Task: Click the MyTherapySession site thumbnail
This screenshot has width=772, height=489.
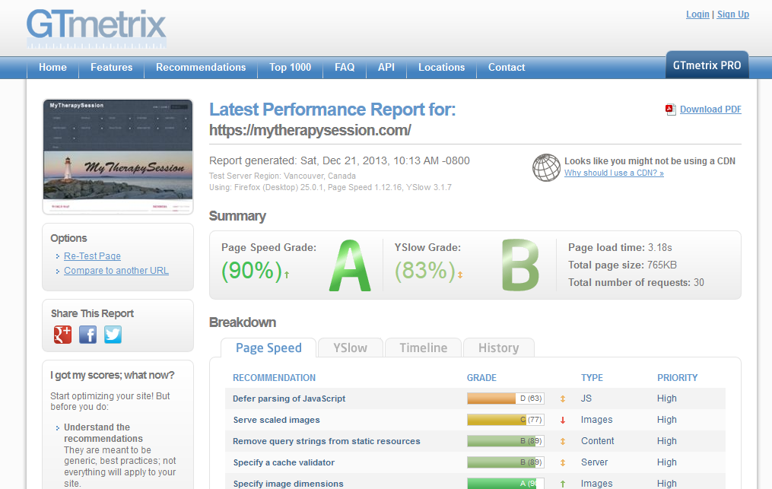Action: pyautogui.click(x=118, y=156)
